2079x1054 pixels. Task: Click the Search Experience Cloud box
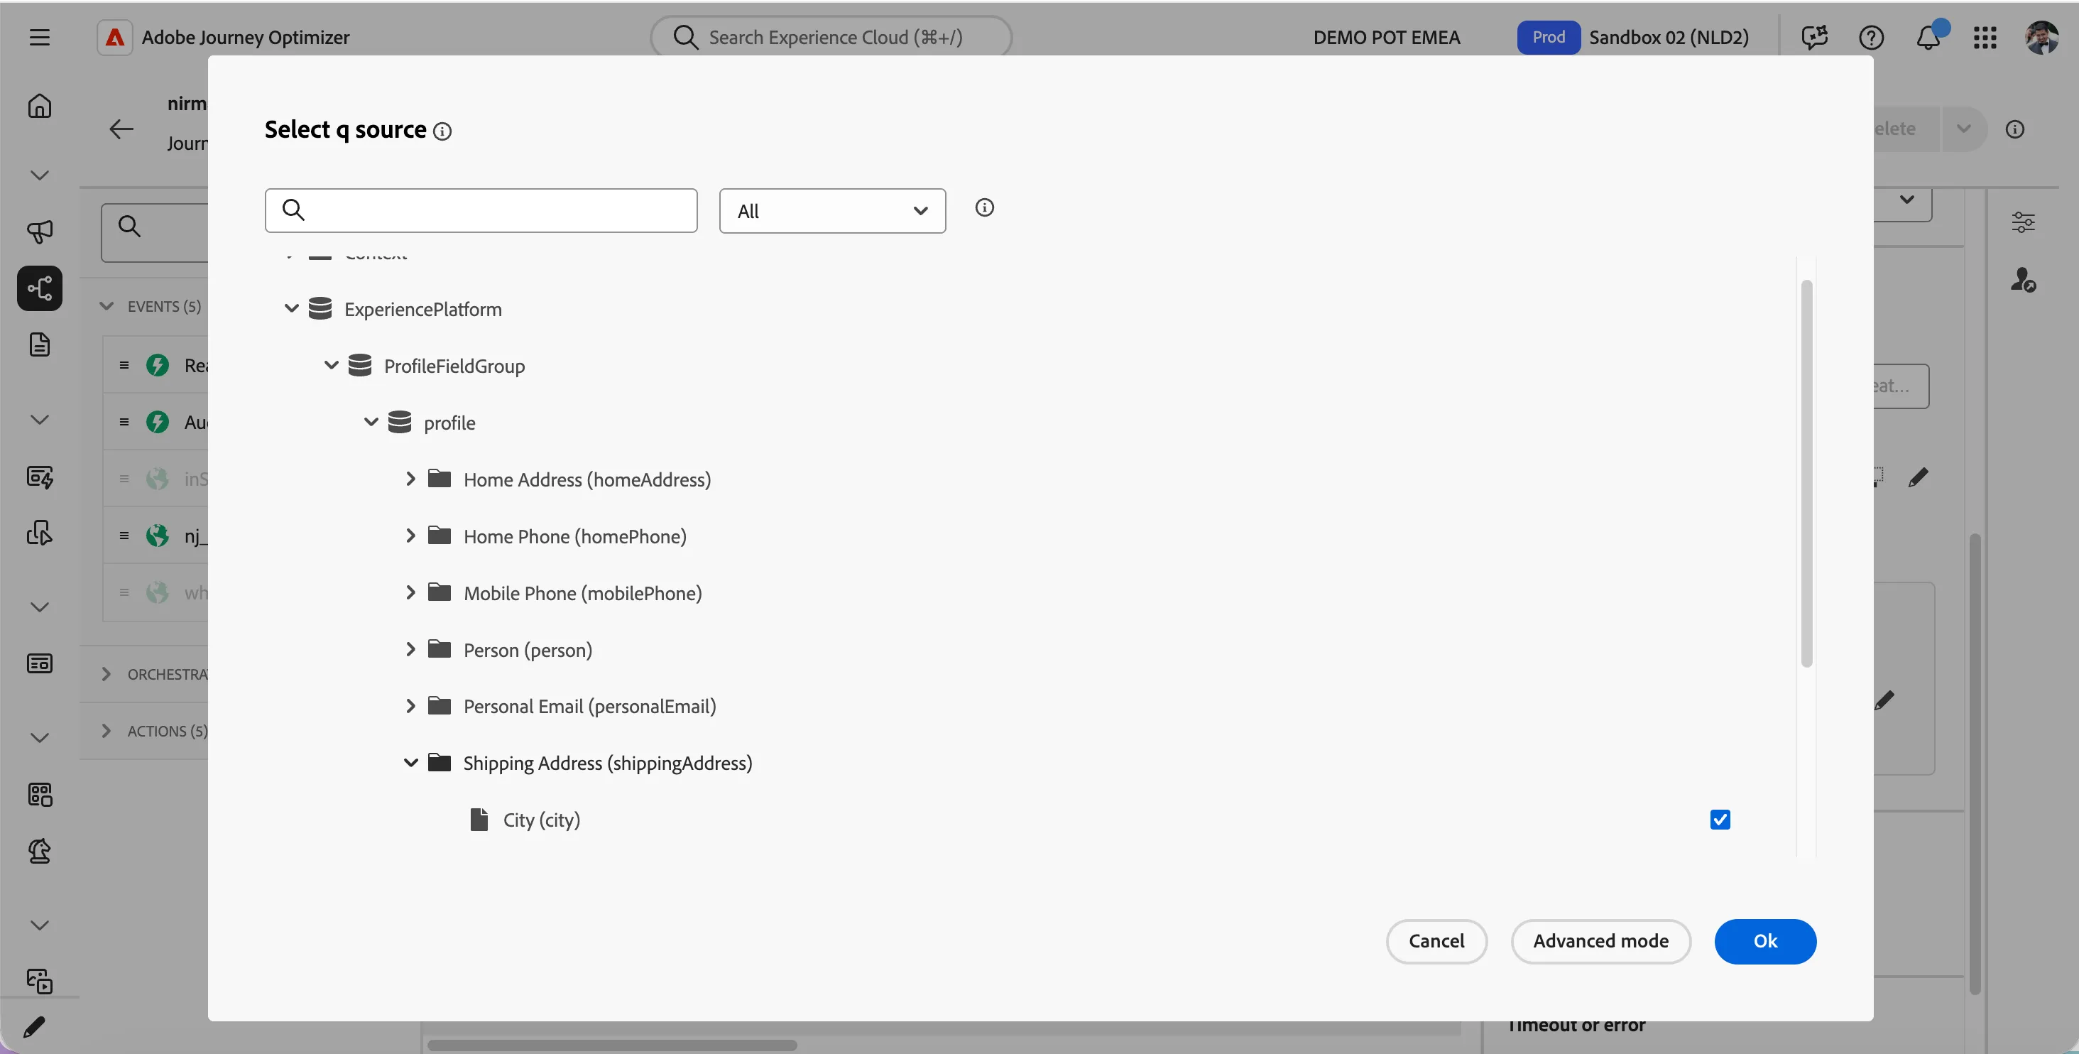(831, 37)
